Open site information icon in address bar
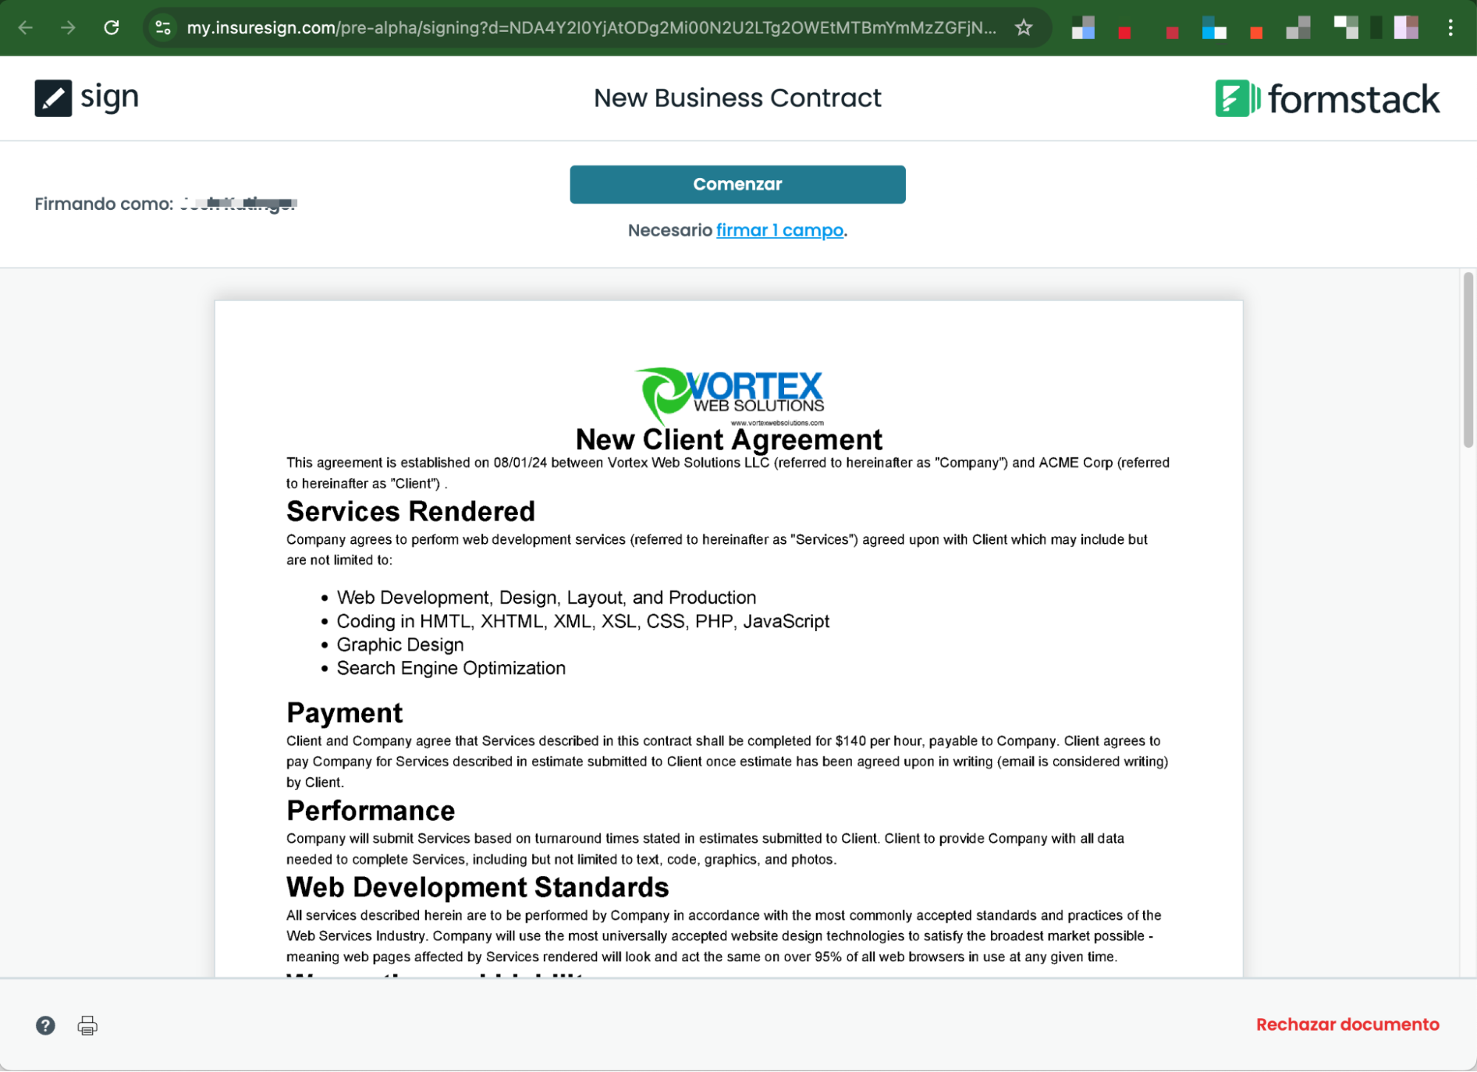Viewport: 1477px width, 1072px height. (x=163, y=28)
